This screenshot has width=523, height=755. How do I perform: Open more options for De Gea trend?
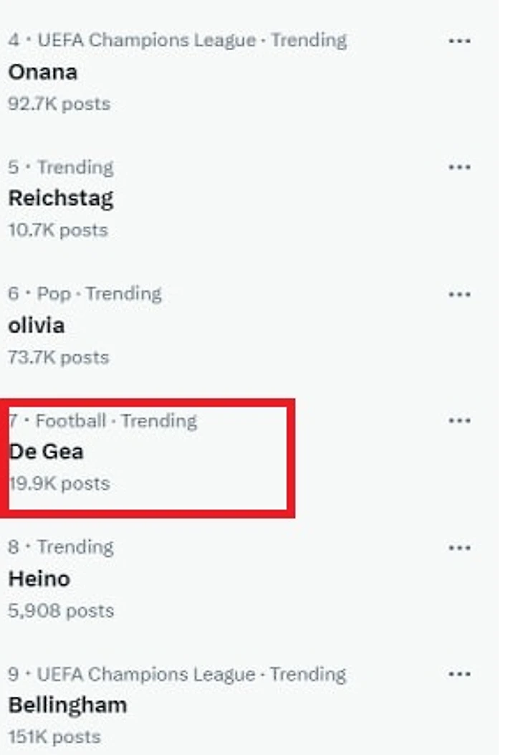point(459,421)
